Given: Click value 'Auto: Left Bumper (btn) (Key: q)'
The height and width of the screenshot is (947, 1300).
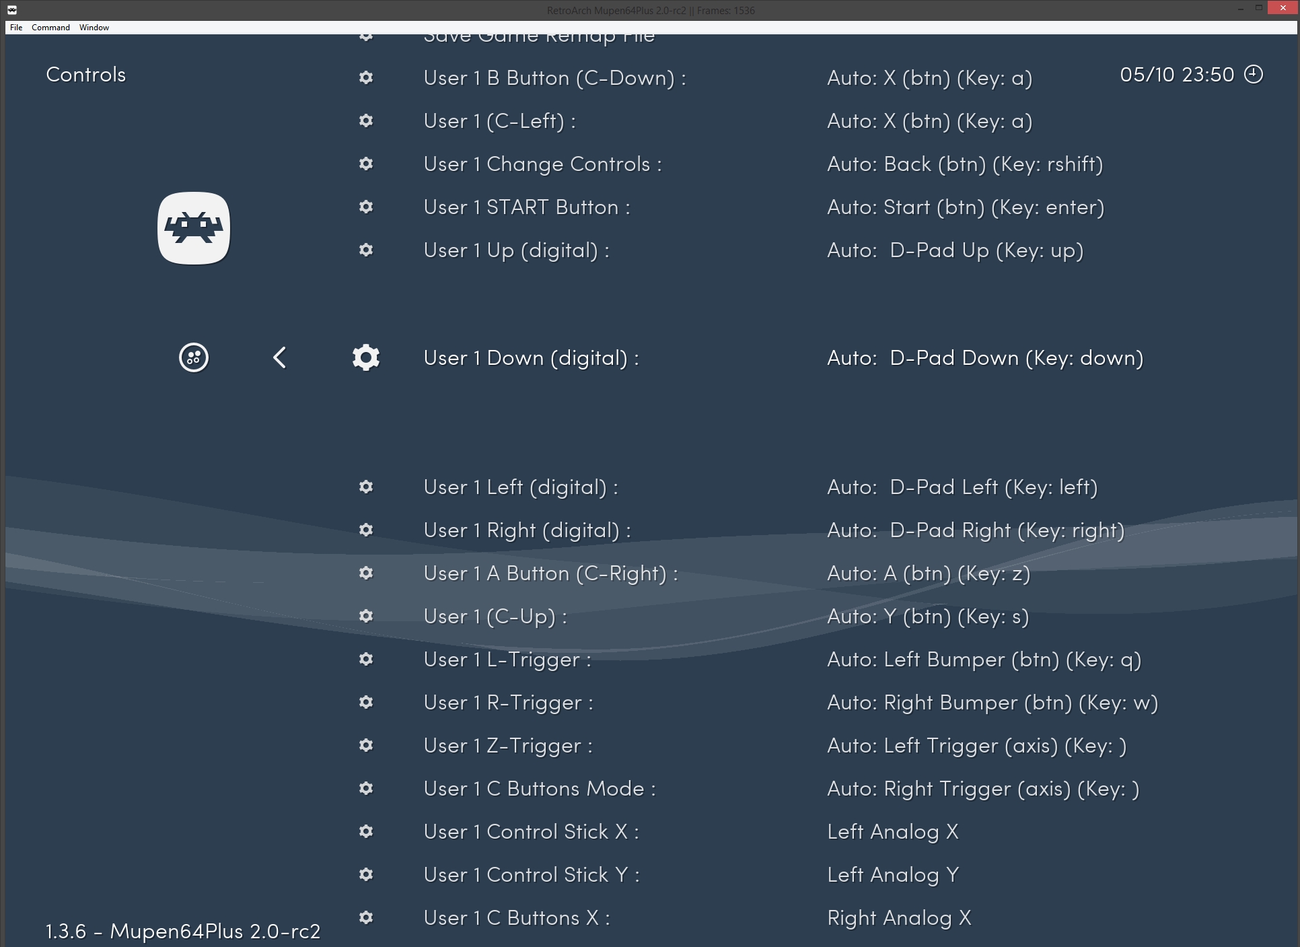Looking at the screenshot, I should 984,660.
